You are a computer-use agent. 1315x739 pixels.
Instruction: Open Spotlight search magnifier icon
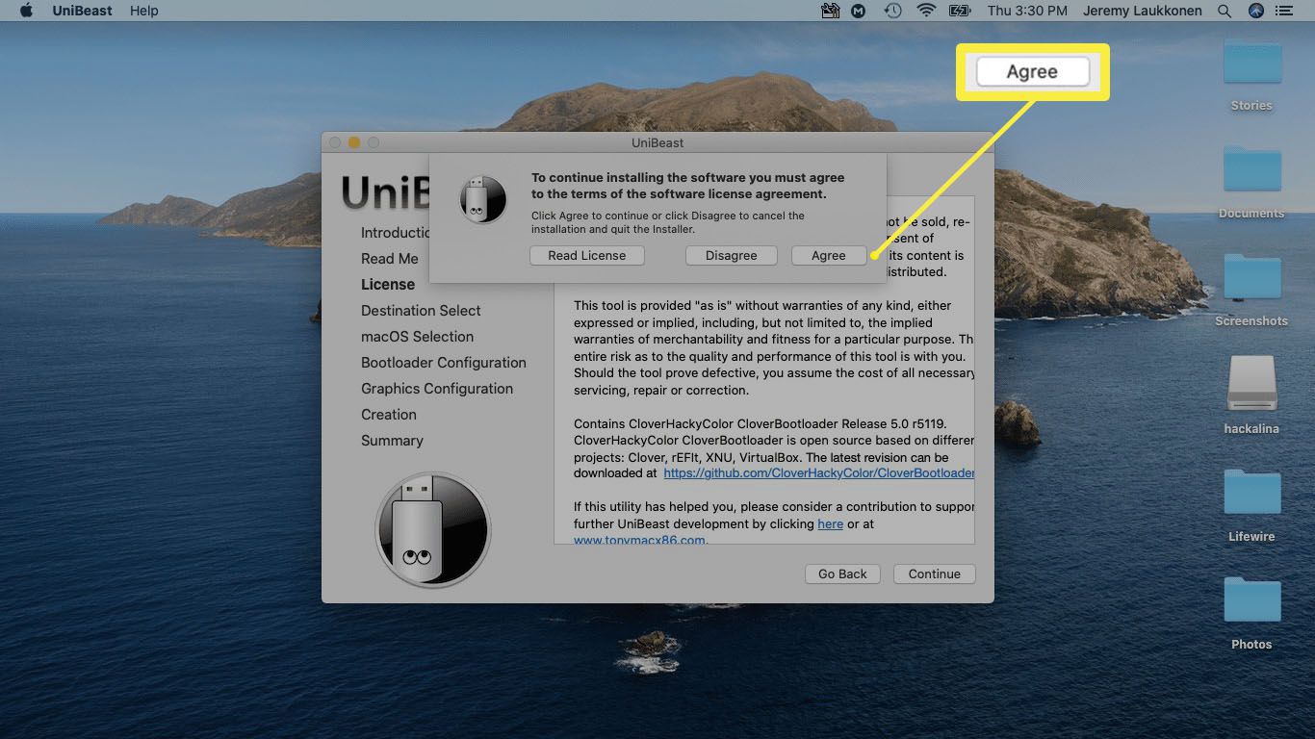(1225, 11)
